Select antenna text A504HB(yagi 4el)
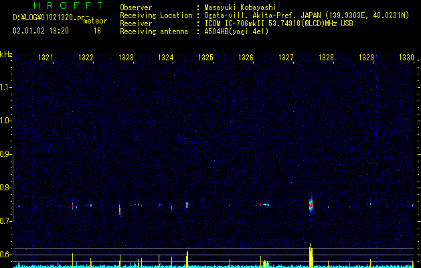 coord(236,31)
